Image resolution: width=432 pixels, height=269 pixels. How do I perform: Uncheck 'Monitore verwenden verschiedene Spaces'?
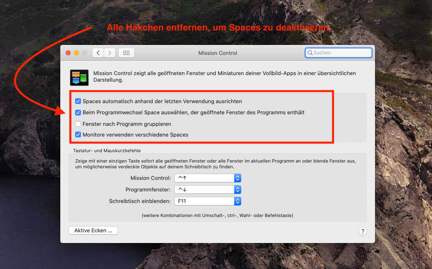pos(78,134)
